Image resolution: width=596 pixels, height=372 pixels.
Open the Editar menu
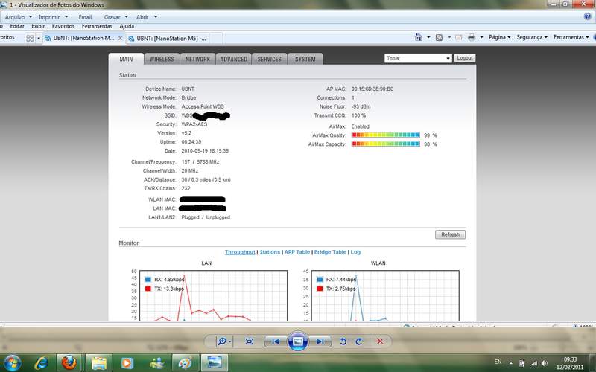[17, 26]
